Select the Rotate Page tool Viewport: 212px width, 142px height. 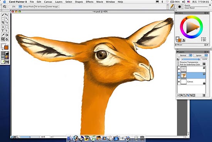(x=7, y=39)
